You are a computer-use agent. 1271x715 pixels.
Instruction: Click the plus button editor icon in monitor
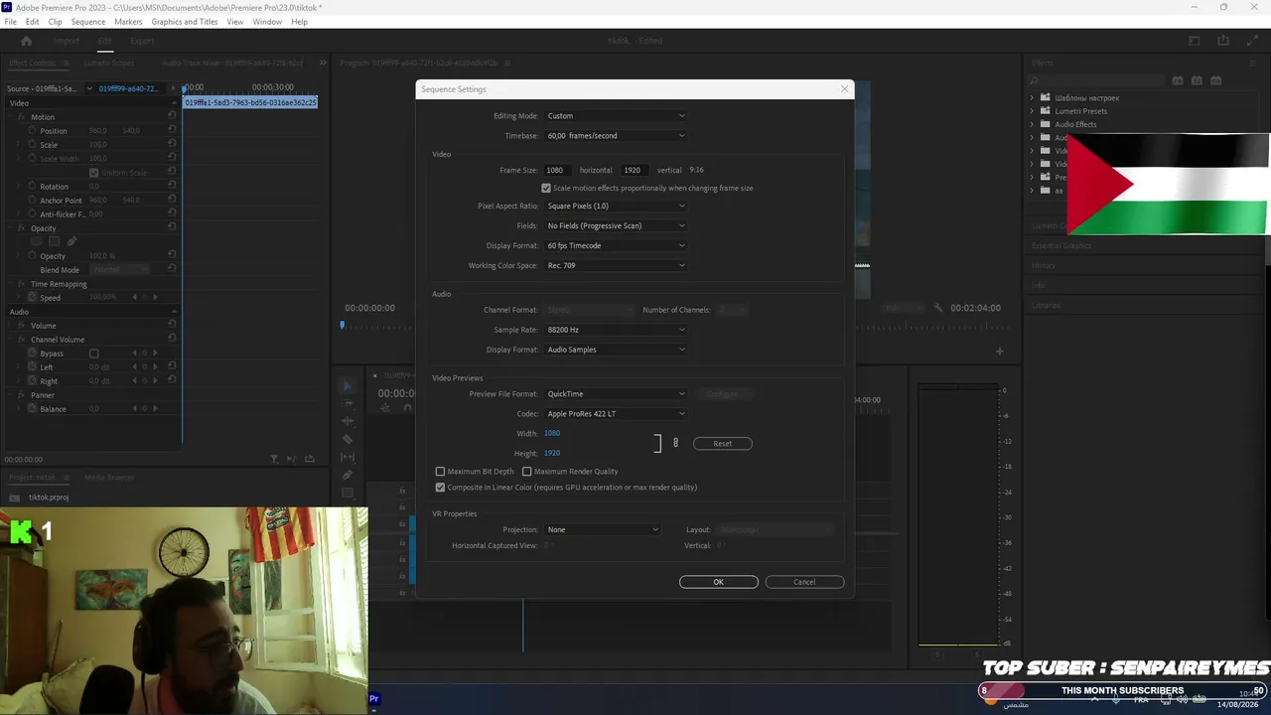(x=1000, y=351)
